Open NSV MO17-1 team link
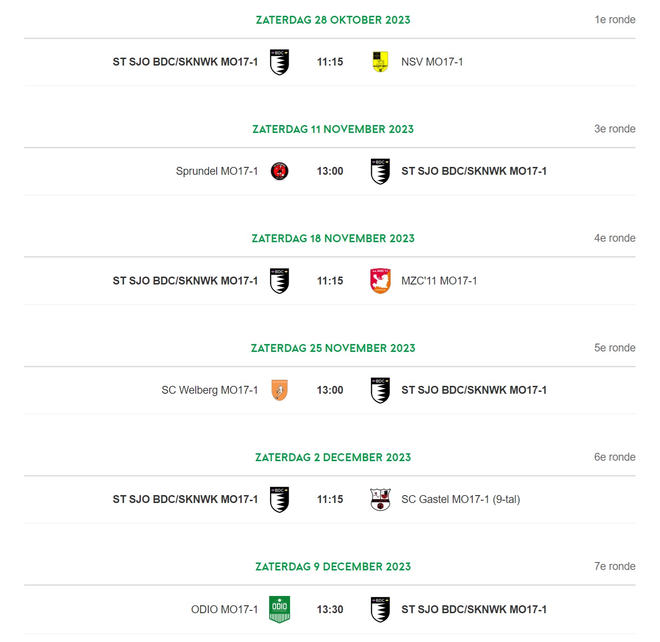This screenshot has height=642, width=660. tap(432, 62)
